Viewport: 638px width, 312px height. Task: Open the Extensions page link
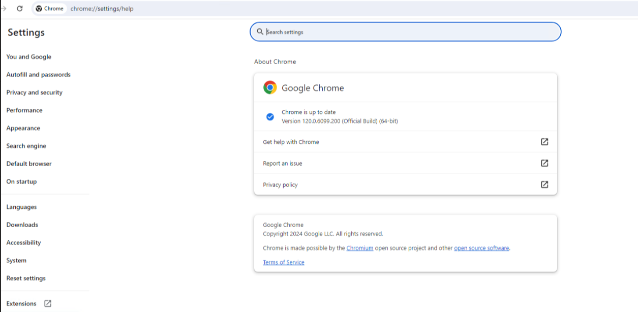pos(21,303)
